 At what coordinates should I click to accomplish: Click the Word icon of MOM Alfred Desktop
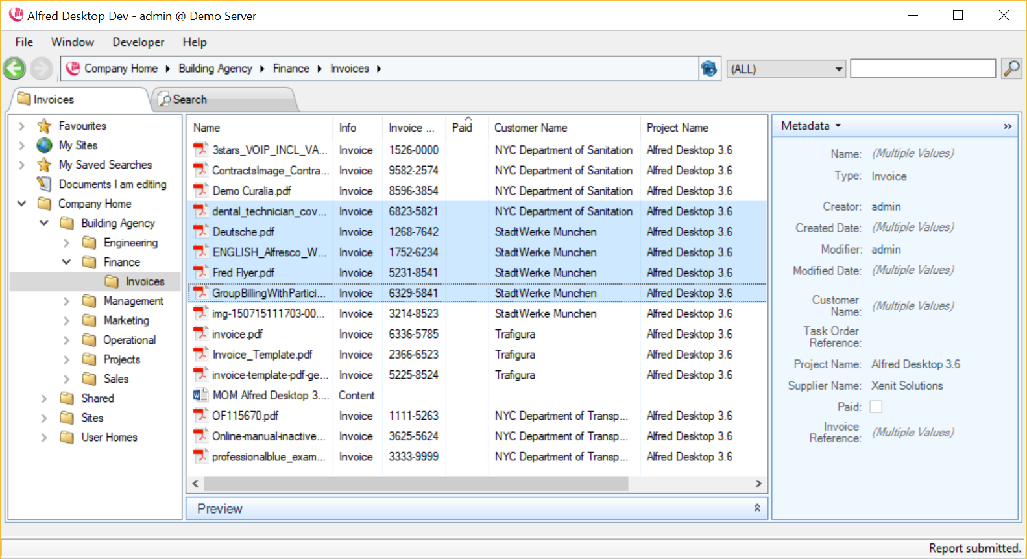200,395
